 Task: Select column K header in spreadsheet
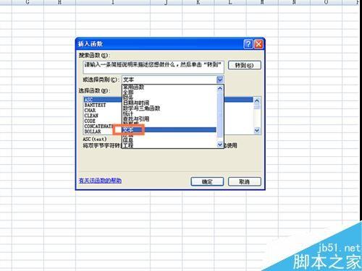(x=198, y=2)
